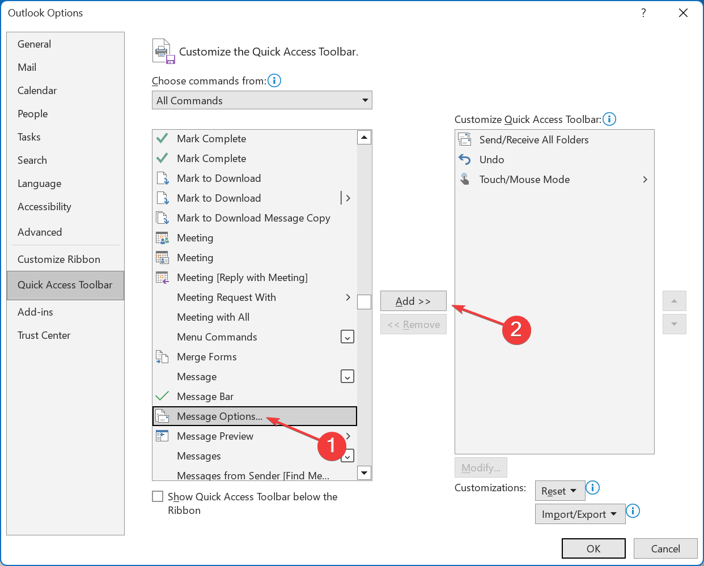The width and height of the screenshot is (704, 566).
Task: Confirm with the OK button
Action: point(593,548)
